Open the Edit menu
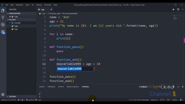Viewport: 185px width, 104px height. [12, 5]
